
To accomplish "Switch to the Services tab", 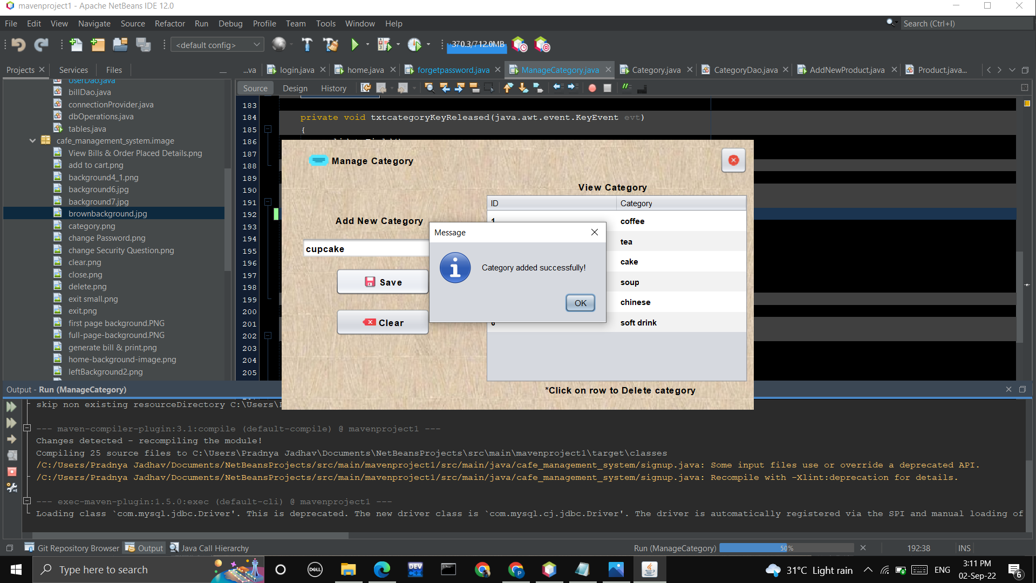I will pyautogui.click(x=73, y=70).
